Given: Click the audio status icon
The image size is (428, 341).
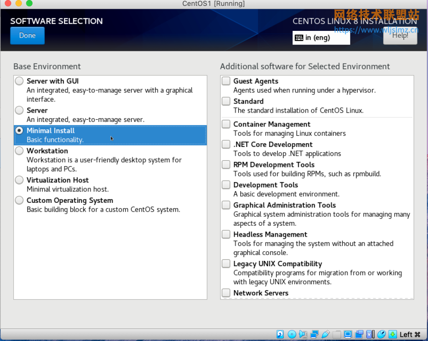Looking at the screenshot, I should (303, 334).
